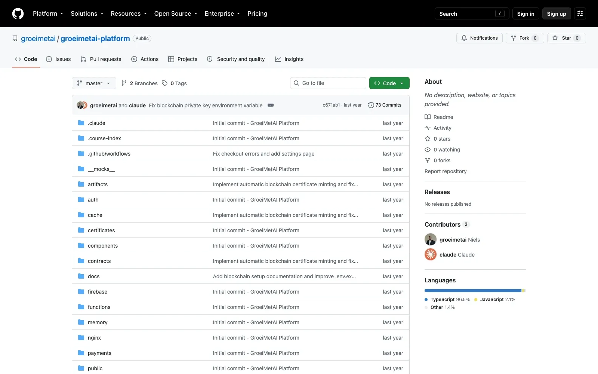
Task: Click the folder icon for memory
Action: (x=81, y=322)
